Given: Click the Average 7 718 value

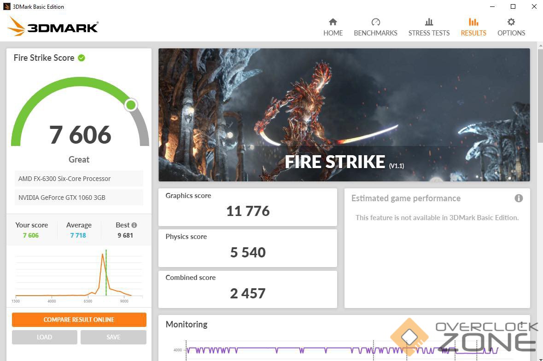Looking at the screenshot, I should point(78,235).
